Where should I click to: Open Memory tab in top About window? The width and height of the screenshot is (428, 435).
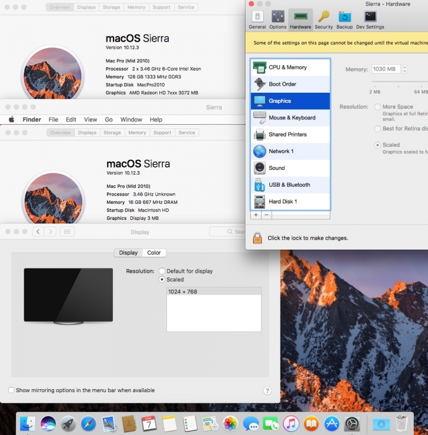[x=136, y=7]
